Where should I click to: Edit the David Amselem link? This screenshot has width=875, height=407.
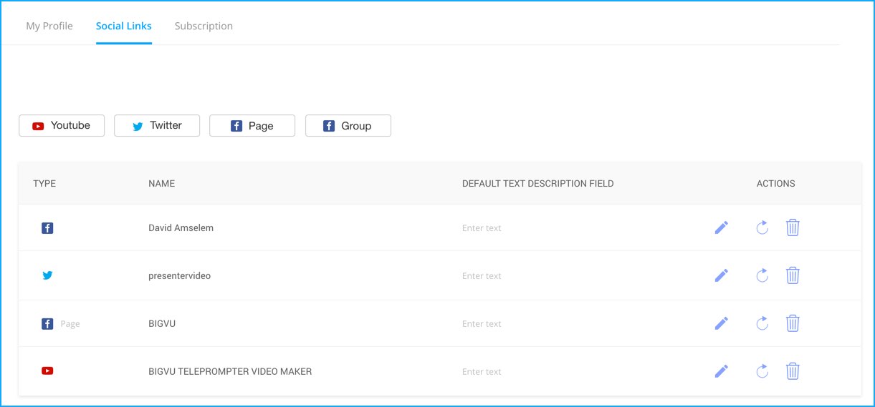(722, 227)
